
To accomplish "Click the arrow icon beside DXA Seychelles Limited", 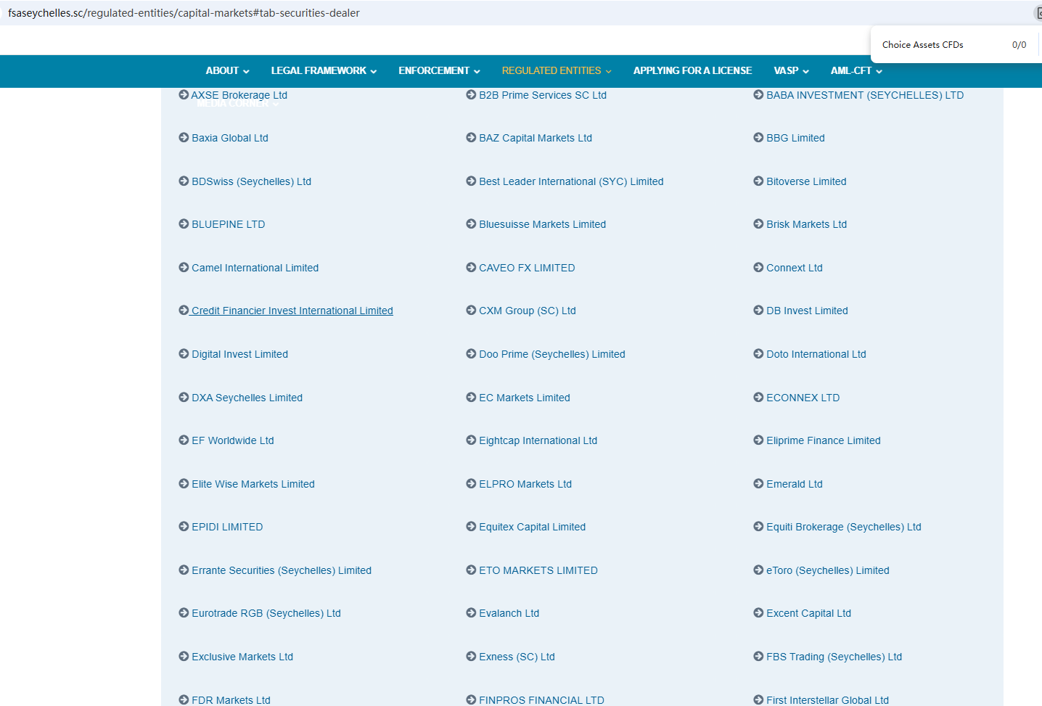I will [x=184, y=397].
